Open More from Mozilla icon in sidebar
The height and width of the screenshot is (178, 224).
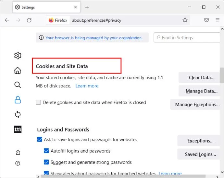click(18, 129)
